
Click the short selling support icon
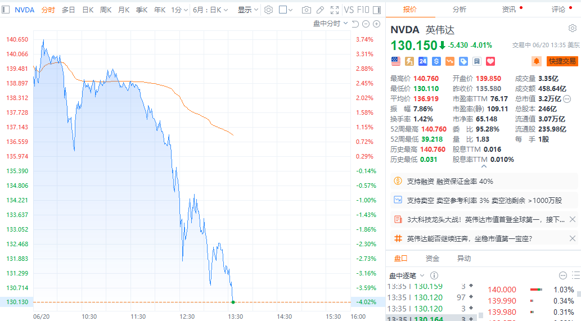(398, 200)
